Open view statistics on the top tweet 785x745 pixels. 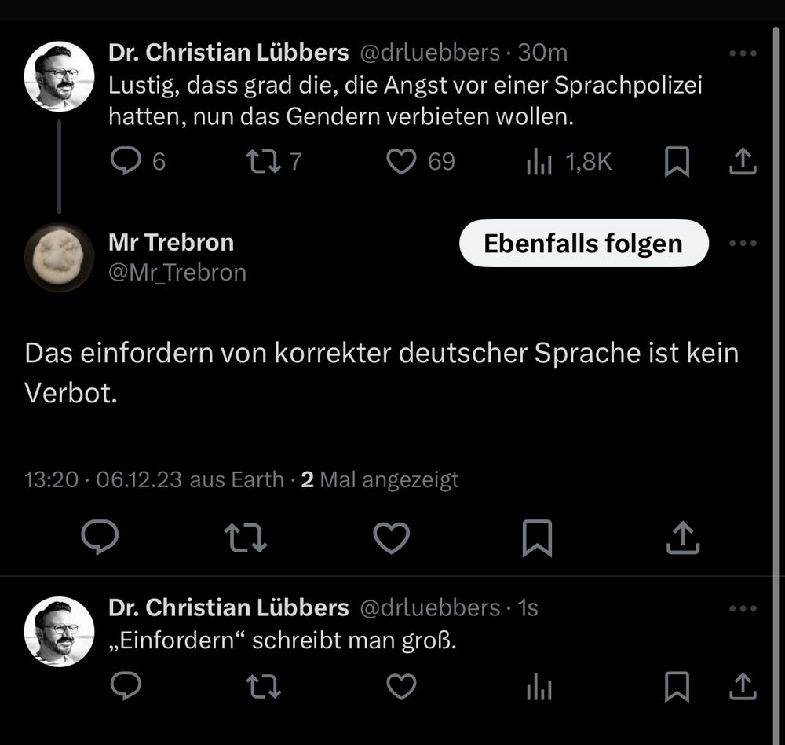(539, 161)
